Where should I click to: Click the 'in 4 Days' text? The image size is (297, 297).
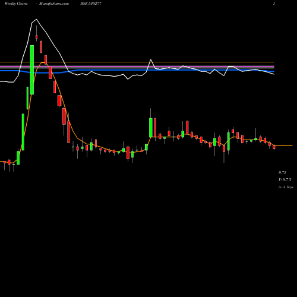click(286, 187)
